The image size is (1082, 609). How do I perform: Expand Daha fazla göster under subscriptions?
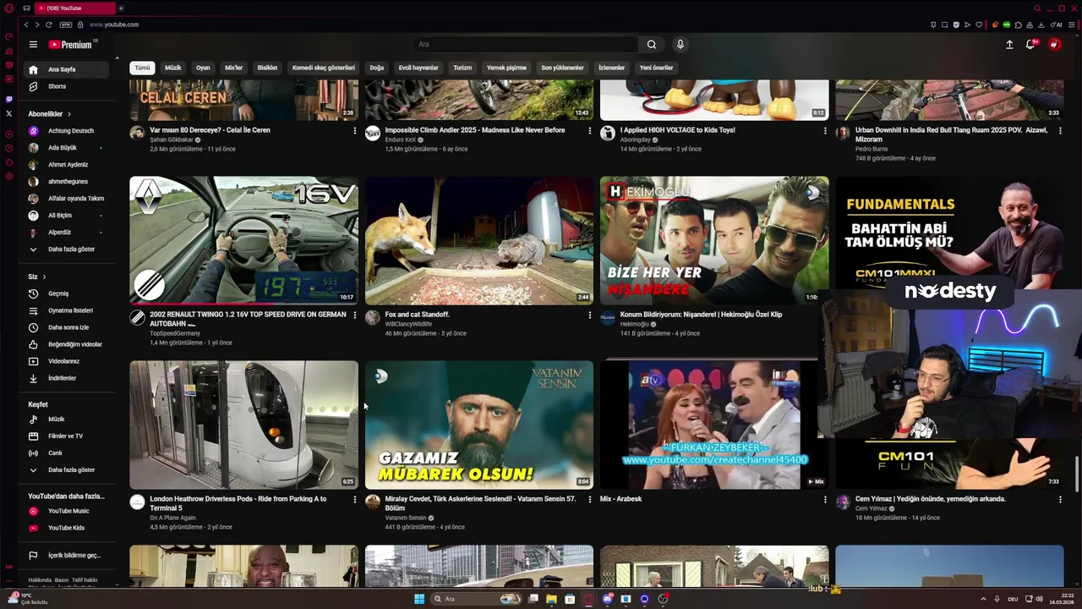point(66,250)
